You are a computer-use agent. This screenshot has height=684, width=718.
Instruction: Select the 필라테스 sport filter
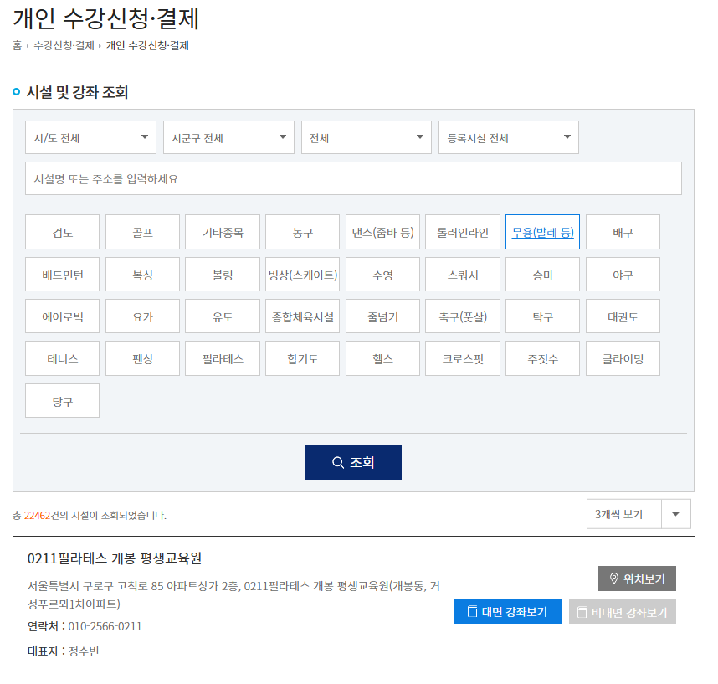pos(222,357)
